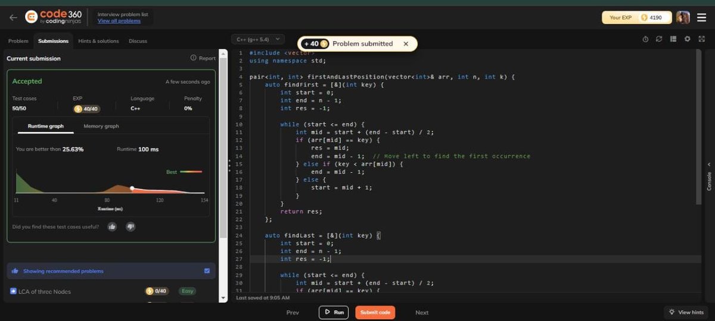
Task: Select the Memory graph tab
Action: [x=101, y=126]
